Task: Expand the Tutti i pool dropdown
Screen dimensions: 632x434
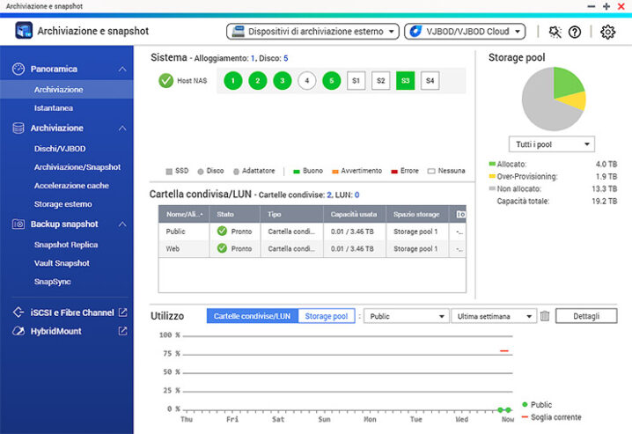Action: (551, 143)
